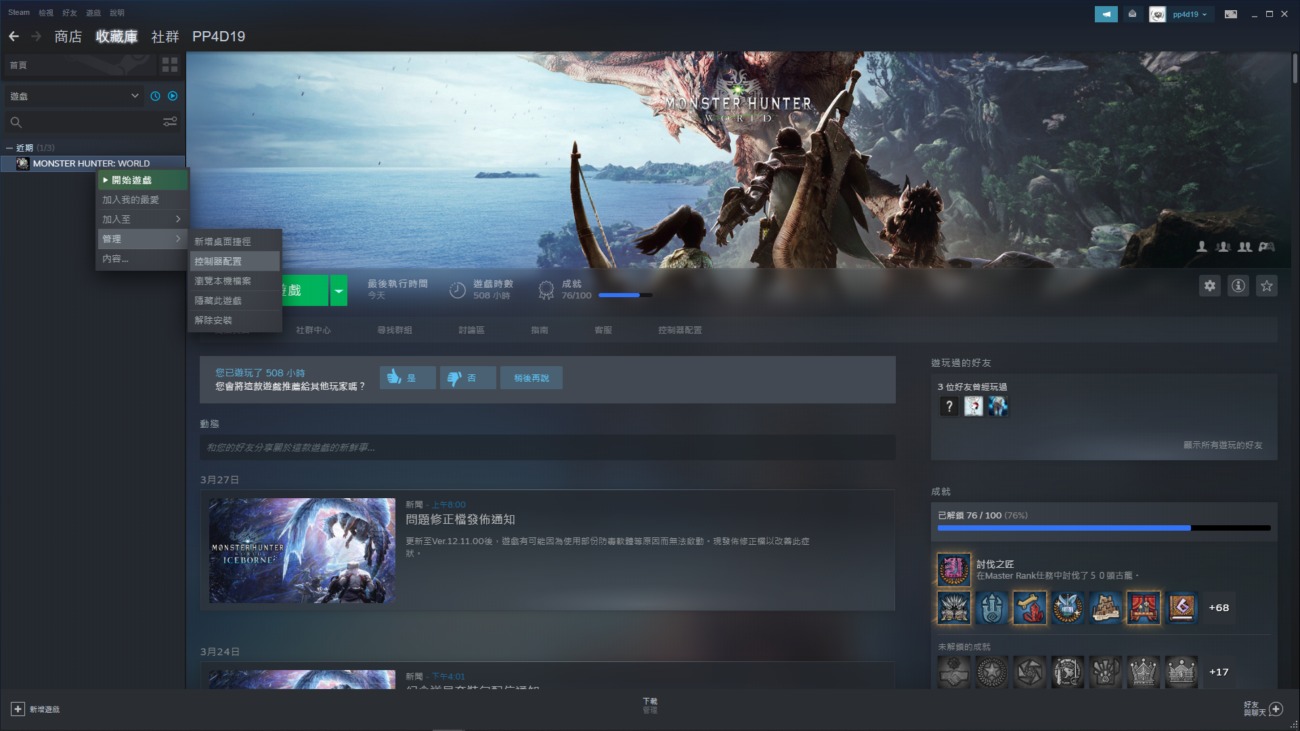The height and width of the screenshot is (731, 1300).
Task: Click the announcements megaphone icon
Action: (1106, 14)
